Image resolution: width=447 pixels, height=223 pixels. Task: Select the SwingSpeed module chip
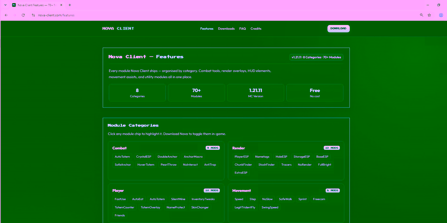tap(270, 207)
